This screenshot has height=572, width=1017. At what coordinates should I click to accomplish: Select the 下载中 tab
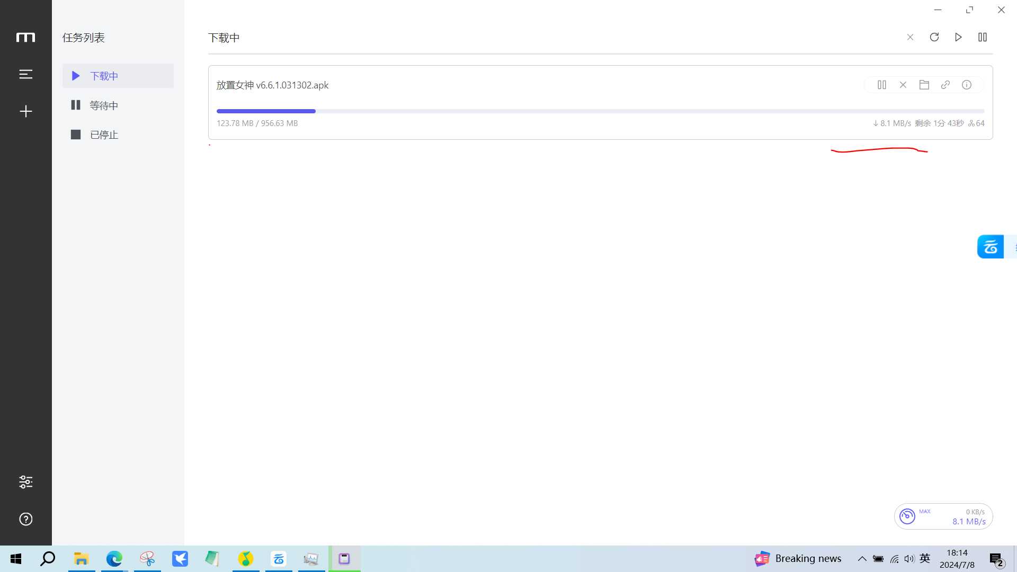point(118,76)
